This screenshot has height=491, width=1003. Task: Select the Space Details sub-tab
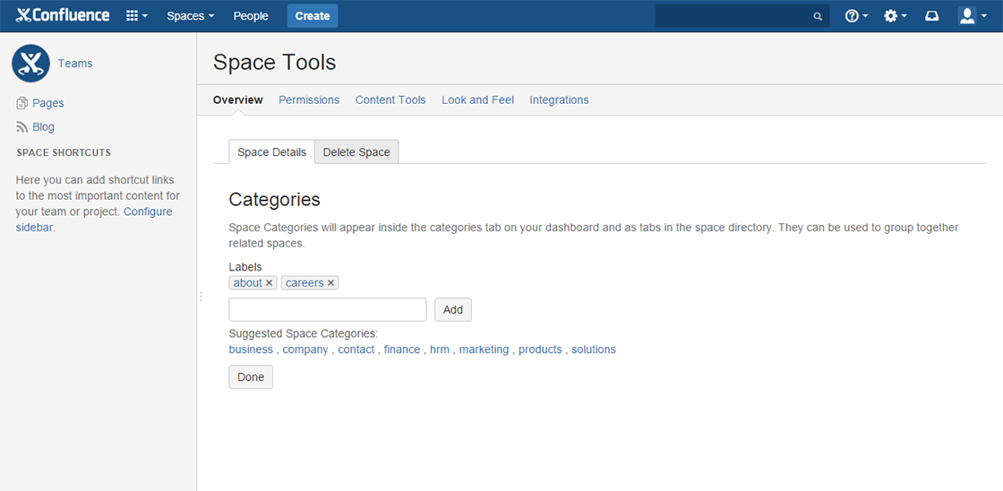tap(272, 151)
